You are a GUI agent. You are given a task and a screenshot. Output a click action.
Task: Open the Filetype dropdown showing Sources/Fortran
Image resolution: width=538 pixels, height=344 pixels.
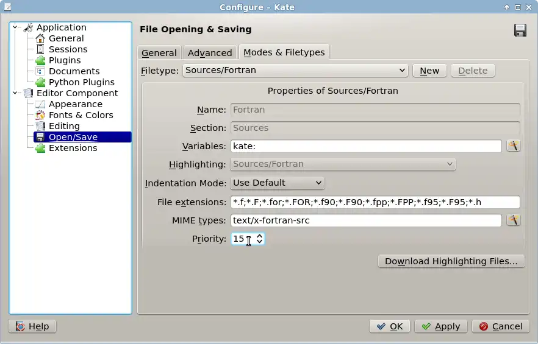point(295,70)
